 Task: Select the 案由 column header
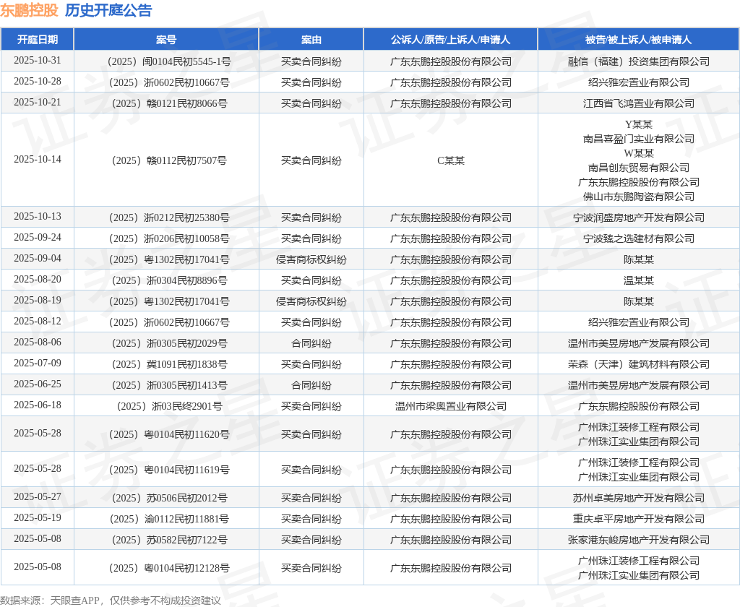pyautogui.click(x=311, y=40)
